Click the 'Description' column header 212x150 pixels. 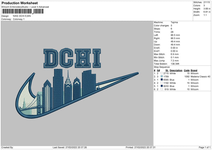tap(176, 70)
